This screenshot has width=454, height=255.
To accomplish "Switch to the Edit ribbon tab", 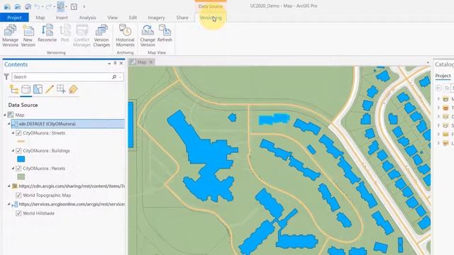I will click(x=133, y=18).
